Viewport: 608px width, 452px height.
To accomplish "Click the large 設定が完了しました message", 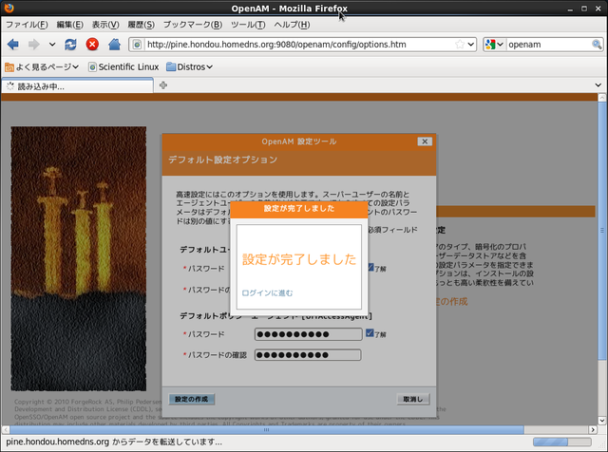I will (x=299, y=259).
